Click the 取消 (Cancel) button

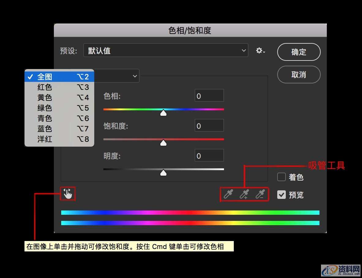[x=298, y=75]
